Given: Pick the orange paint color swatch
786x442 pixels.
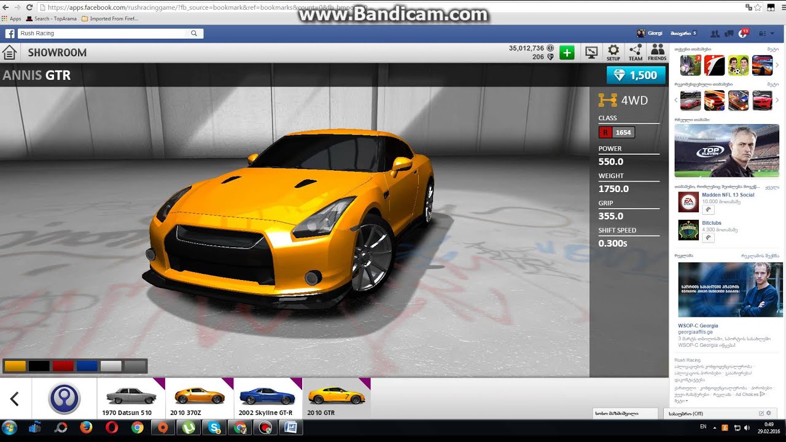Looking at the screenshot, I should coord(15,366).
